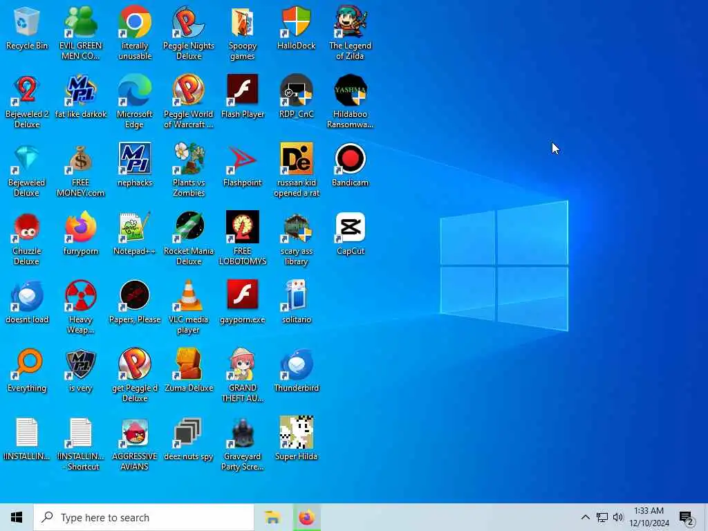Screen dimensions: 708x531
Task: Open the Windows Start menu
Action: (x=17, y=517)
